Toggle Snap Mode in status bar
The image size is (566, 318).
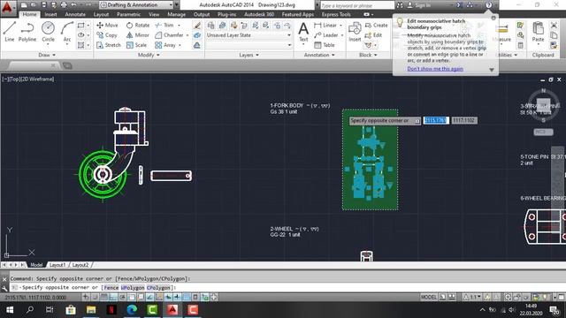95,297
